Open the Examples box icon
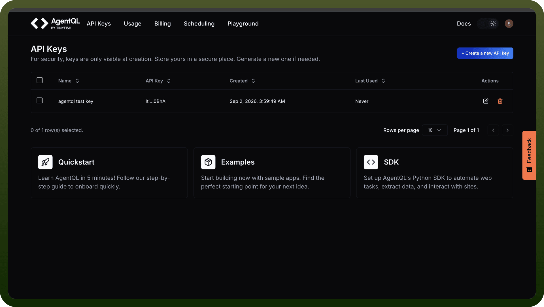Screen dimensions: 544x307 point(208,162)
